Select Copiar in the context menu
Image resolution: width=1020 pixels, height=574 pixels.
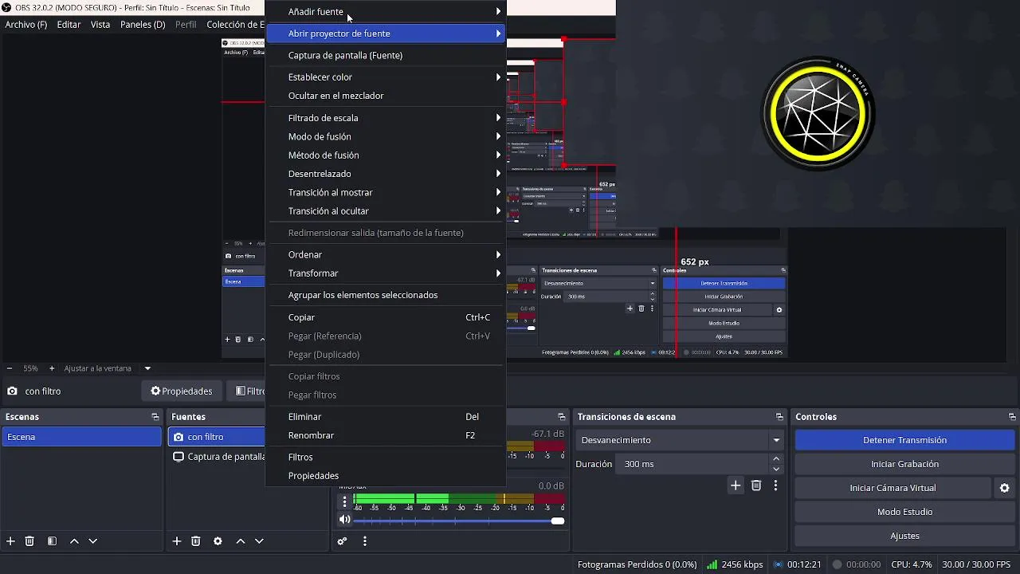click(386, 317)
